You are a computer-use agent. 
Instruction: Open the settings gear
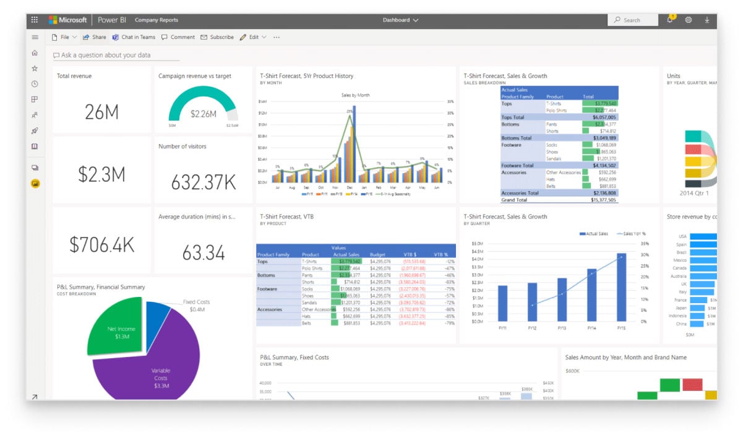[689, 20]
